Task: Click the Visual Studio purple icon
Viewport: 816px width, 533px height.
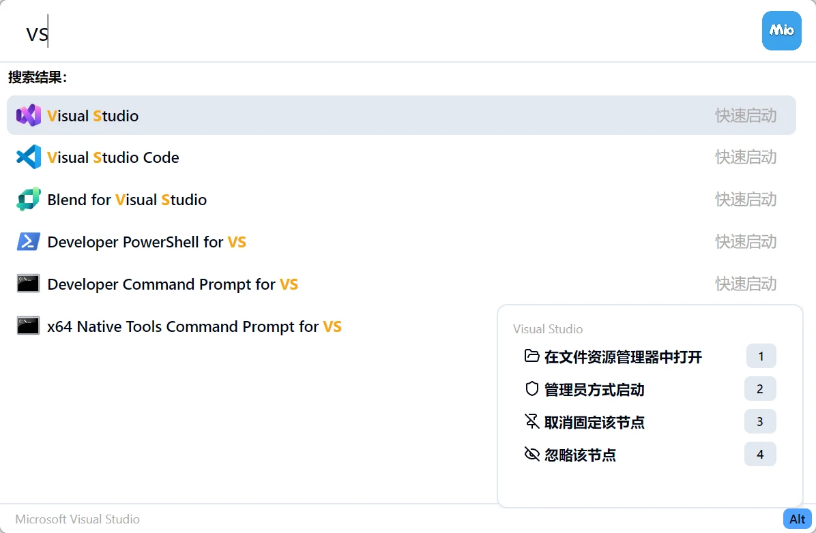Action: coord(29,115)
